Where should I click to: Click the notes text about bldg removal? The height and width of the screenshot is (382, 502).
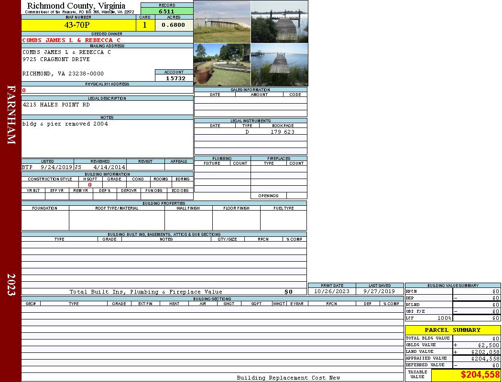tap(65, 124)
